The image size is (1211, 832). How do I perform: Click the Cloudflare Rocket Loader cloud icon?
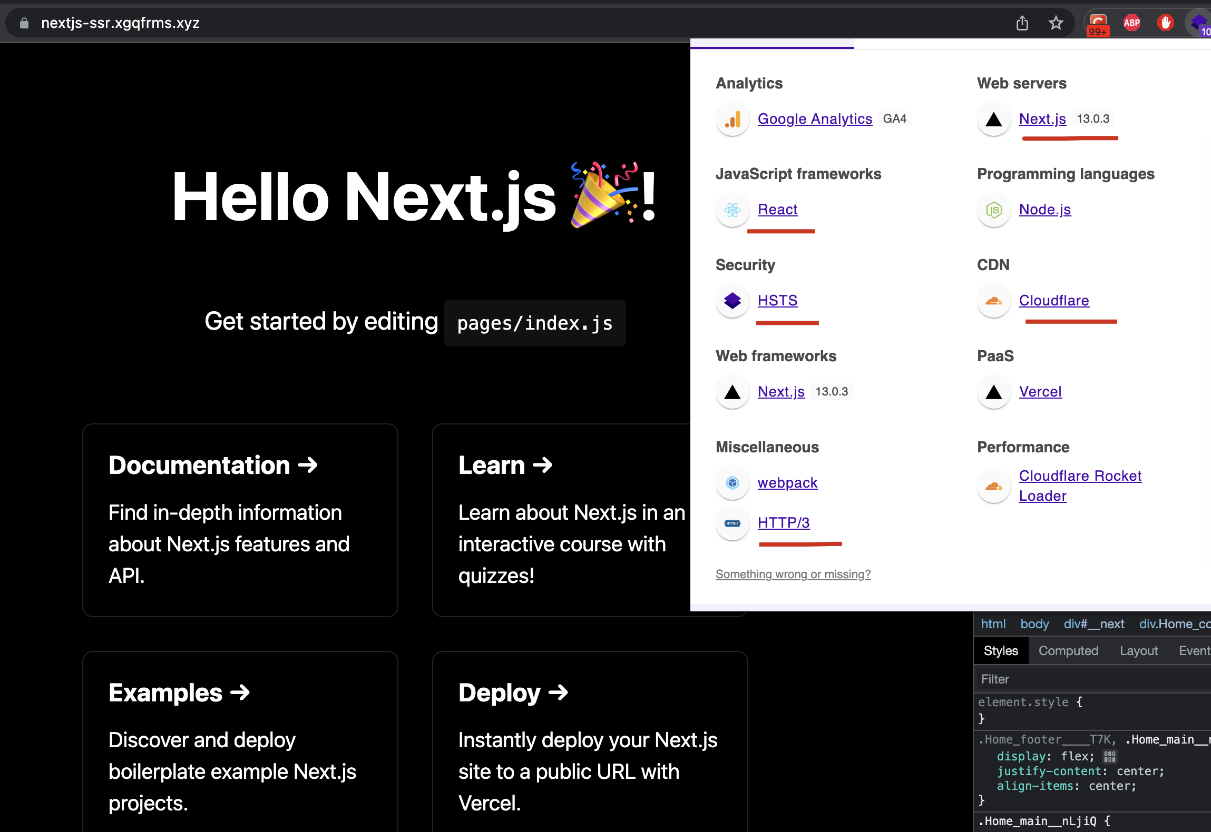[x=994, y=486]
